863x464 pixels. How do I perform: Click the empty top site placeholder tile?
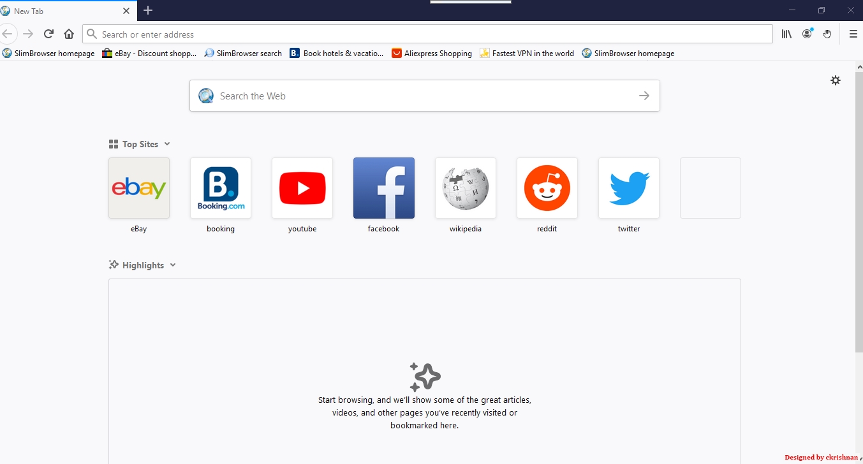711,188
